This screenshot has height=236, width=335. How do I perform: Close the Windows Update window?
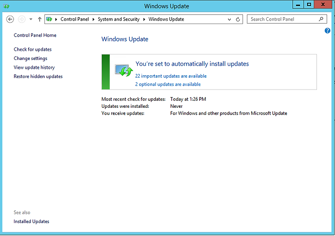pyautogui.click(x=323, y=5)
